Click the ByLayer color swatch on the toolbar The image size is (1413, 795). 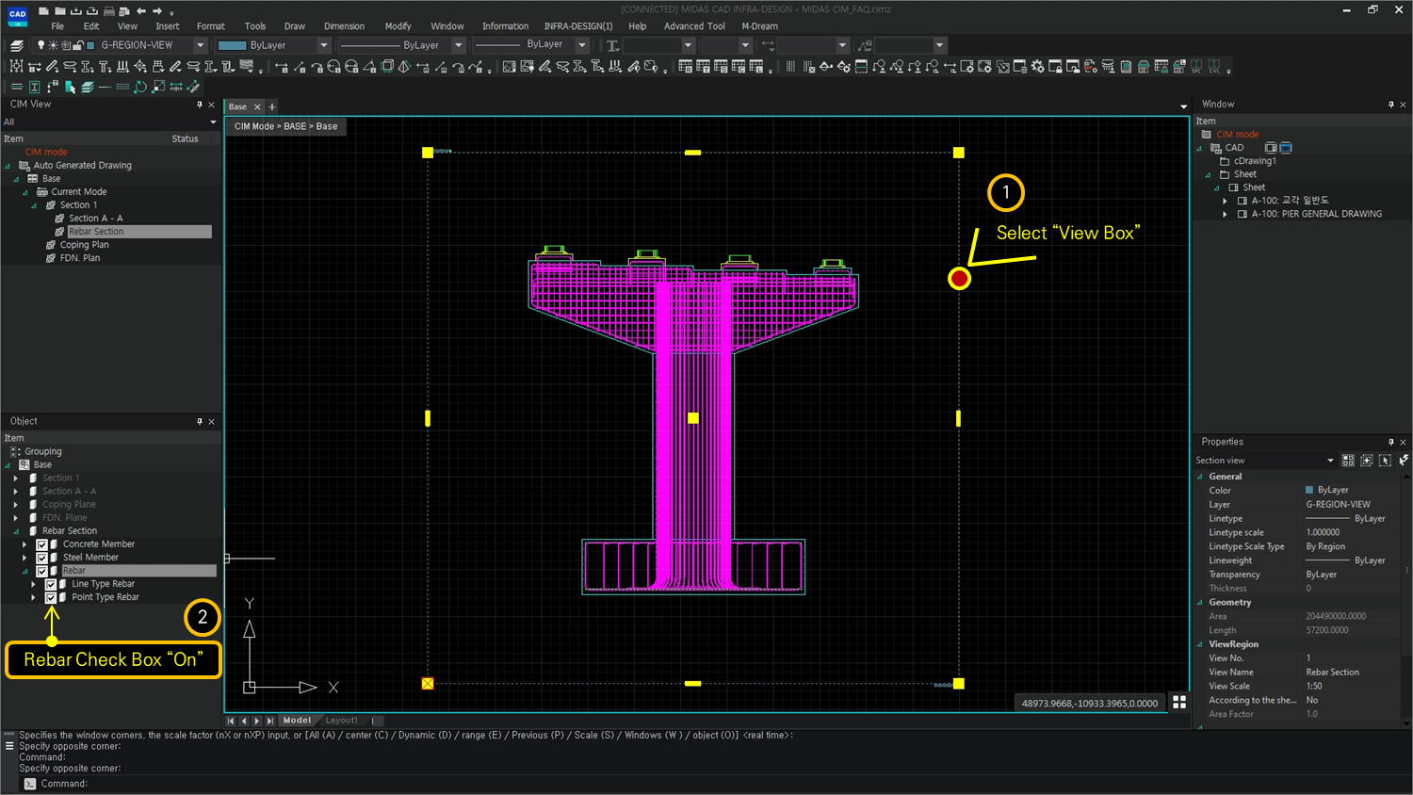click(x=232, y=44)
